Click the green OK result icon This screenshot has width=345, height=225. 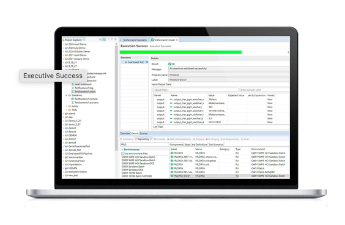169,64
